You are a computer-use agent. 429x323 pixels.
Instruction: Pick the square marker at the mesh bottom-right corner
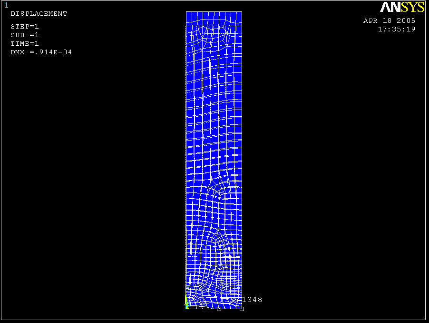click(242, 309)
